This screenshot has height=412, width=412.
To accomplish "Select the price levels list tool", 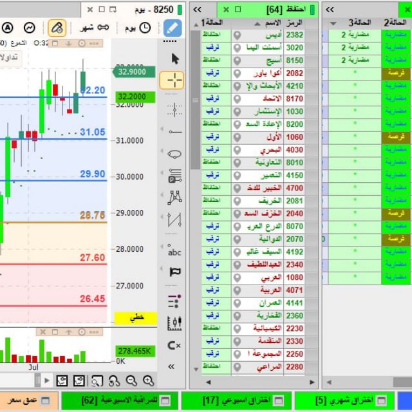I will click(174, 176).
